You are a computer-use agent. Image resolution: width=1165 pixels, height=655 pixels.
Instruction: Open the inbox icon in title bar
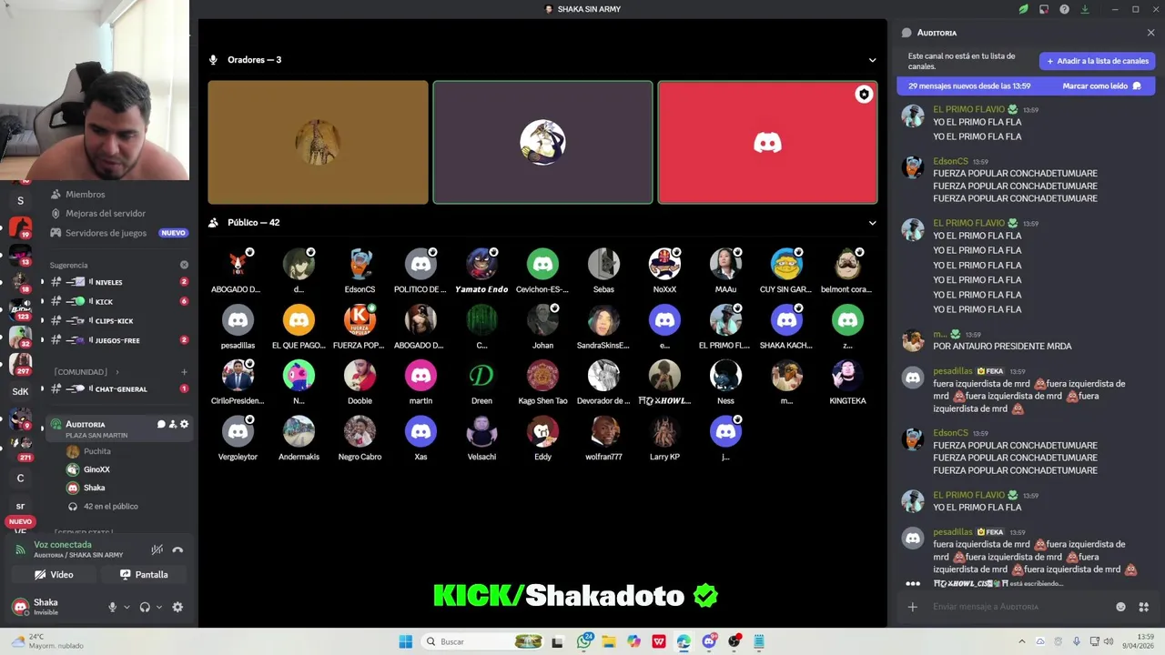[x=1043, y=9]
